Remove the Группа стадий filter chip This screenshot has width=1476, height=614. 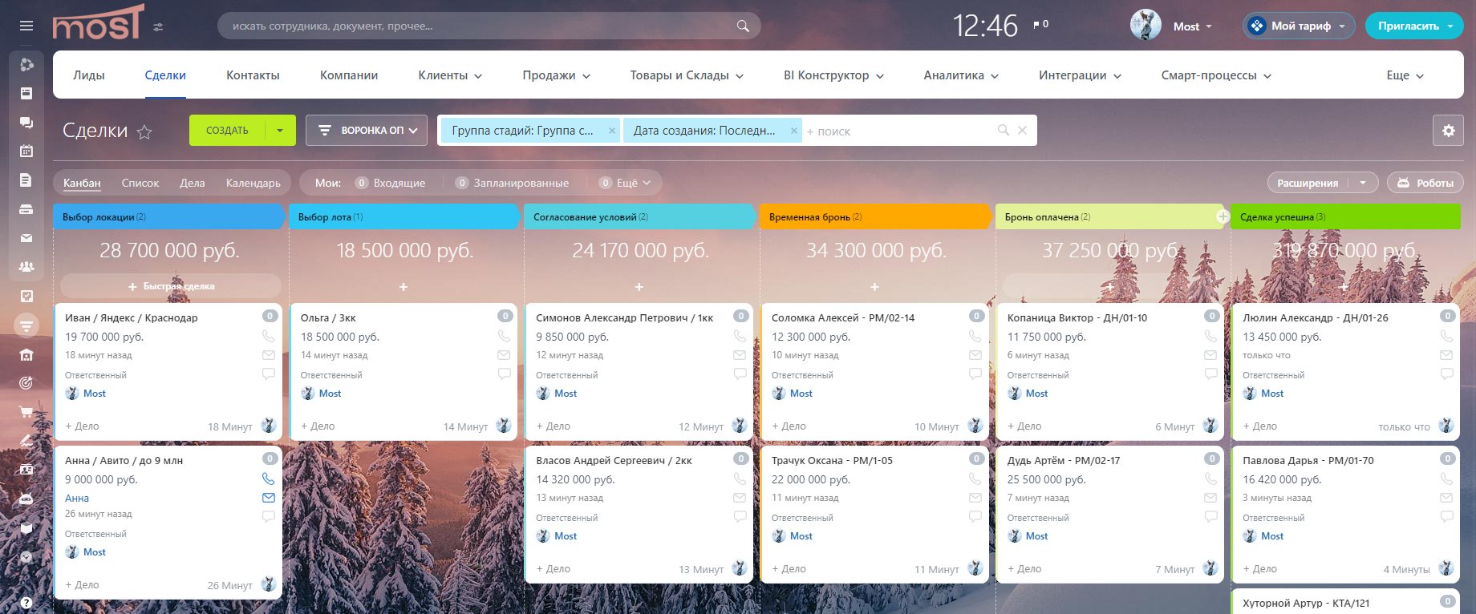[x=611, y=131]
